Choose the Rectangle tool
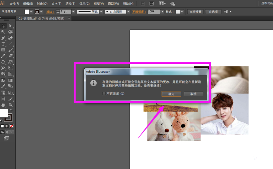Image resolution: width=273 pixels, height=169 pixels. 3,50
